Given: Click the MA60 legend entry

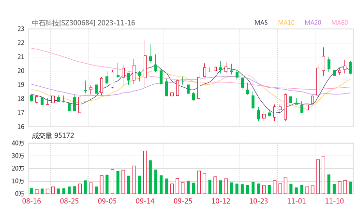Looking at the screenshot, I should [x=340, y=23].
